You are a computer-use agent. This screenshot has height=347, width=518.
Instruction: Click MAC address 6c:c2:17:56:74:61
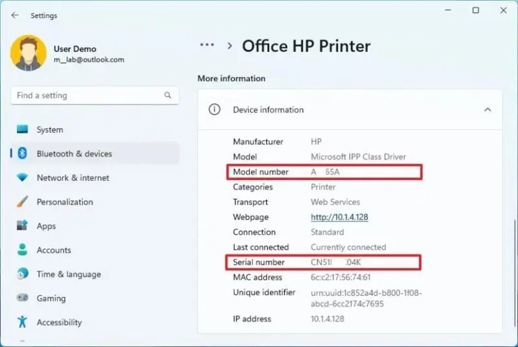point(341,277)
